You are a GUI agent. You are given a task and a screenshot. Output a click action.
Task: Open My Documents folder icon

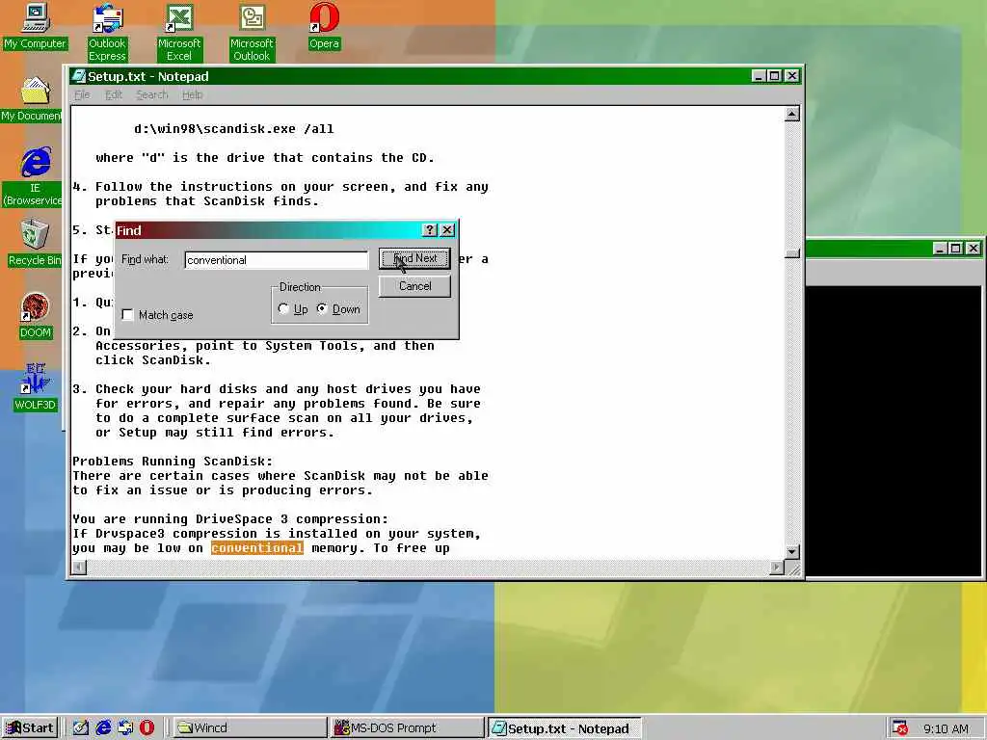[32, 99]
